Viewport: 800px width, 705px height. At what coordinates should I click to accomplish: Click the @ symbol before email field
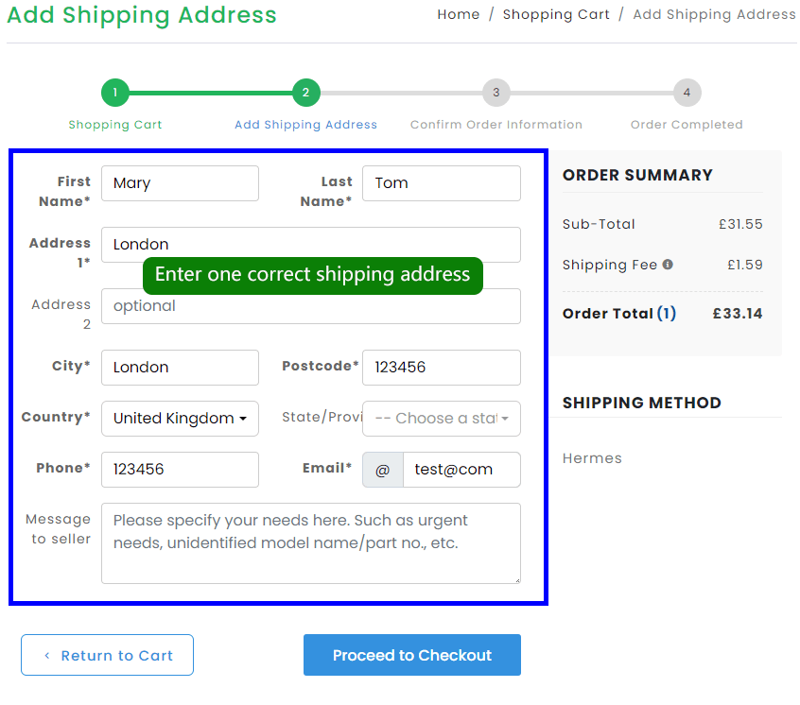pyautogui.click(x=383, y=470)
